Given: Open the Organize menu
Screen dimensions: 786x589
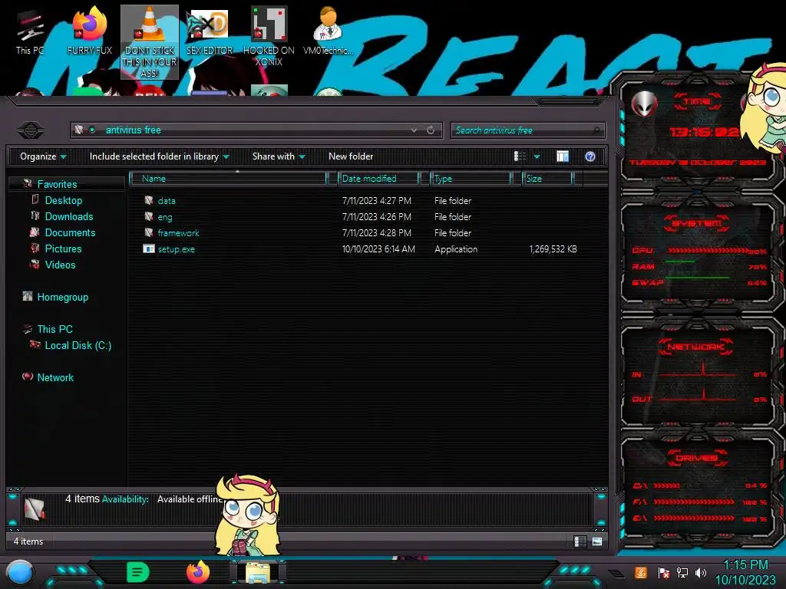Looking at the screenshot, I should coord(43,156).
